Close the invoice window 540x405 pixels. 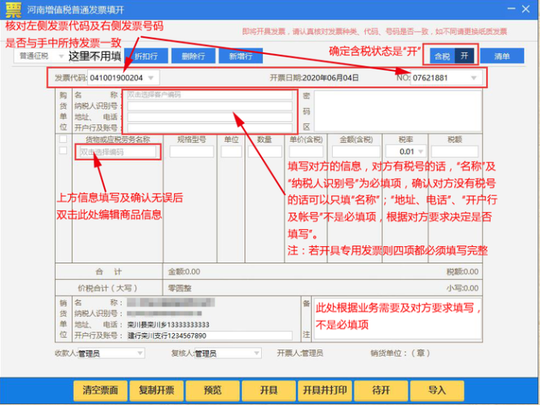(525, 9)
